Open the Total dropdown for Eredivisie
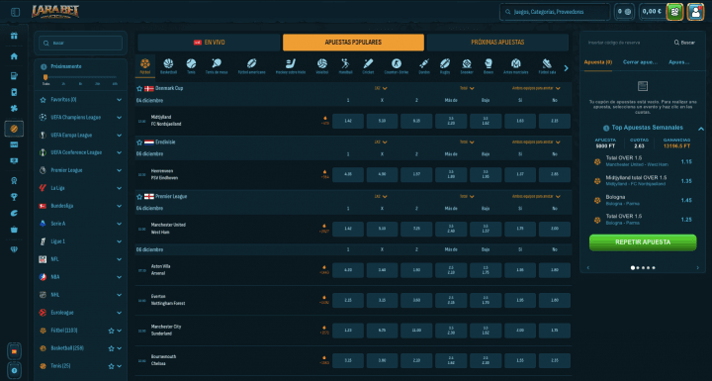This screenshot has width=712, height=381. (467, 142)
